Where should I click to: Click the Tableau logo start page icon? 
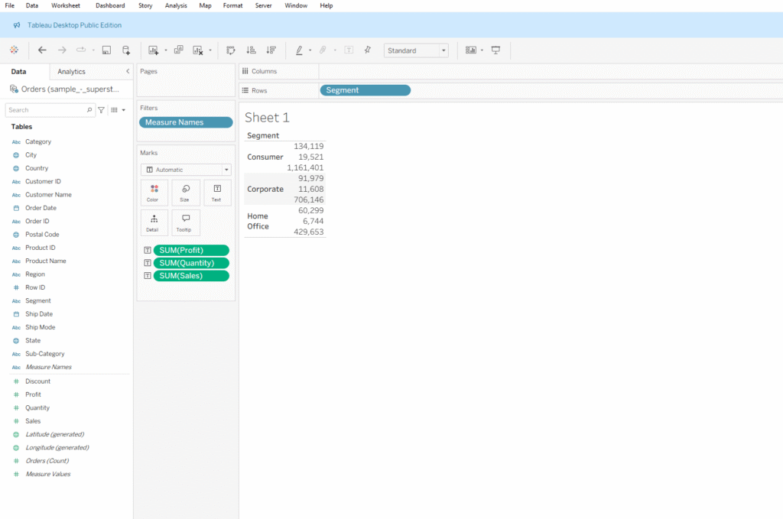pyautogui.click(x=14, y=50)
